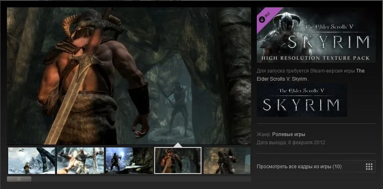Open the High Resolution Texture Pack banner image
This screenshot has height=189, width=383.
pyautogui.click(x=316, y=35)
